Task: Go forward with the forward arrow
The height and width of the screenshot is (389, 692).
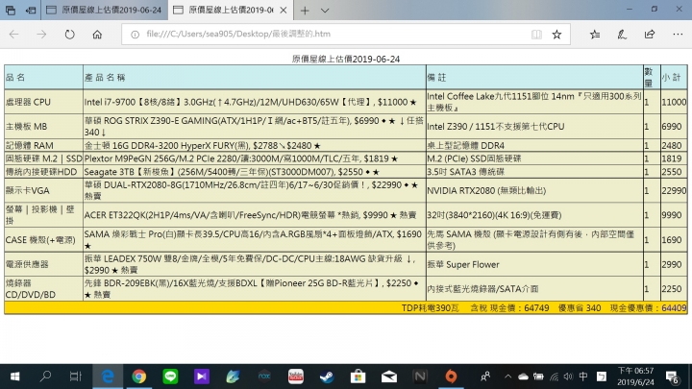Action: click(41, 35)
